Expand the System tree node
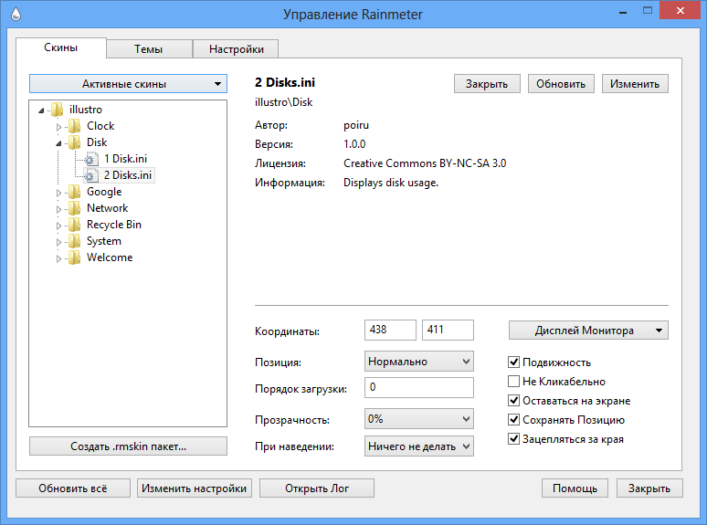Screen dimensions: 707x525 [58, 242]
